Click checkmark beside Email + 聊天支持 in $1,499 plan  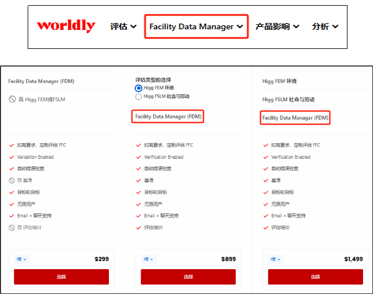pyautogui.click(x=266, y=216)
